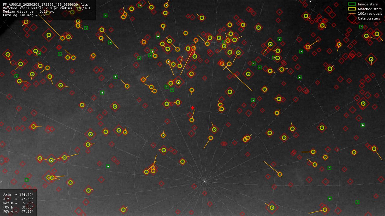The height and width of the screenshot is (216, 385).
Task: Click the 'Catalog stars' legend label
Action: pos(369,18)
